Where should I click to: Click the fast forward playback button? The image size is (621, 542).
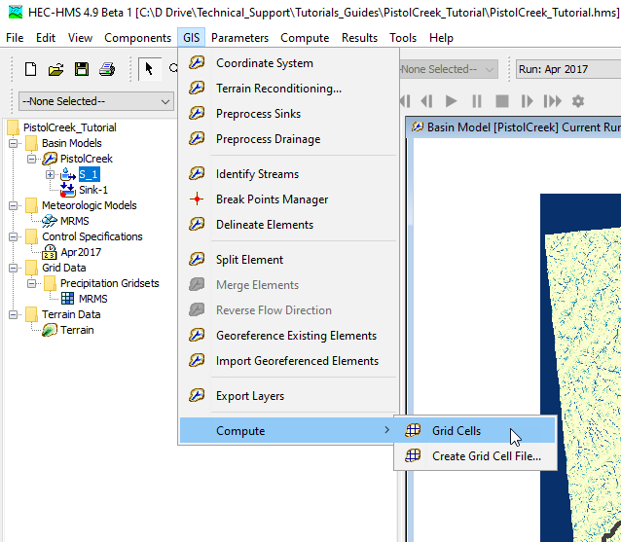(553, 101)
